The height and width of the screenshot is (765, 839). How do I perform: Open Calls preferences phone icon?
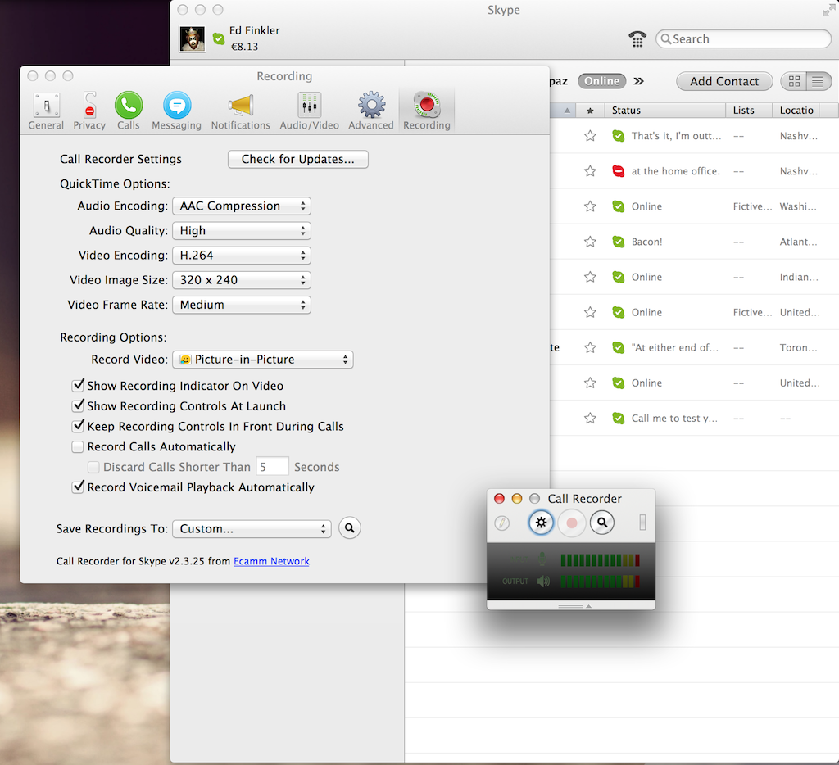pyautogui.click(x=129, y=105)
